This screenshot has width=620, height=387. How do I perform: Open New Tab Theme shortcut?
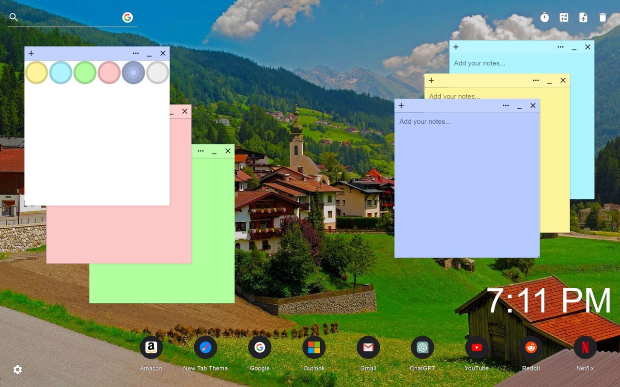[x=205, y=347]
